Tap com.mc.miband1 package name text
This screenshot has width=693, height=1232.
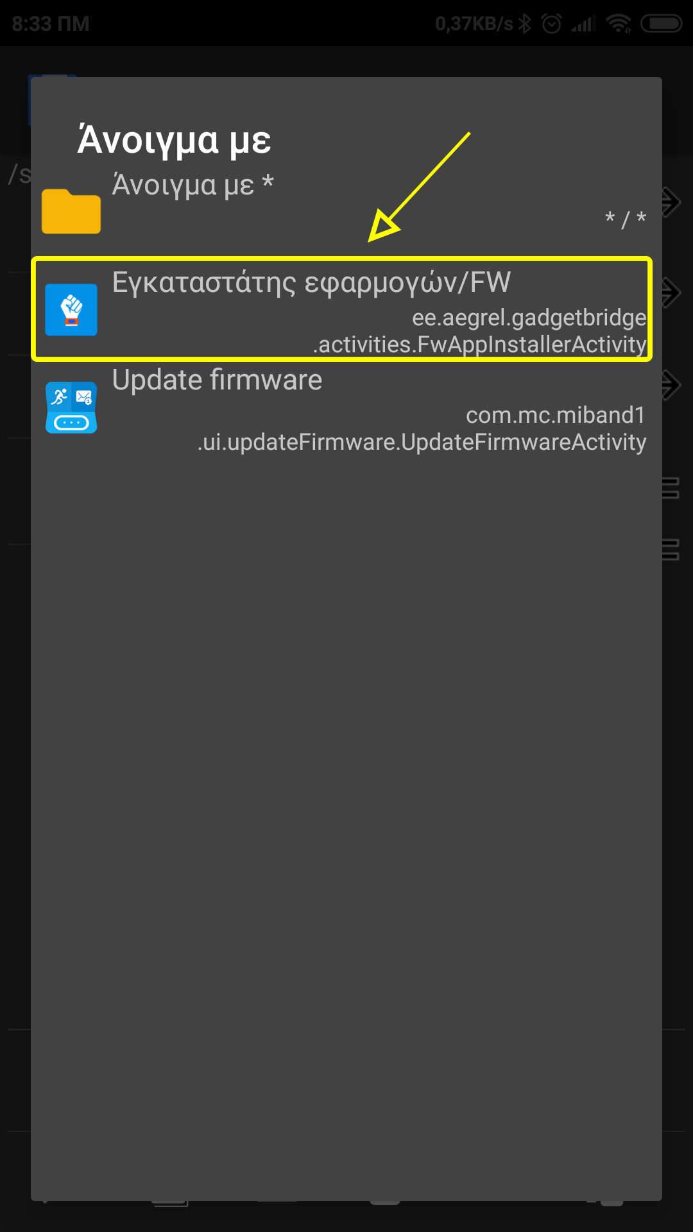pos(556,415)
